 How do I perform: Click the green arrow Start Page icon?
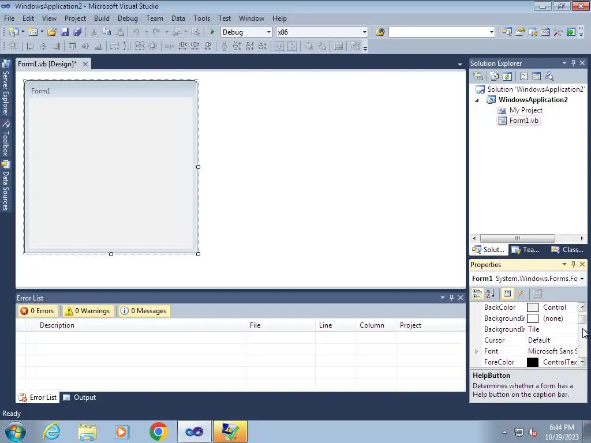pos(571,32)
